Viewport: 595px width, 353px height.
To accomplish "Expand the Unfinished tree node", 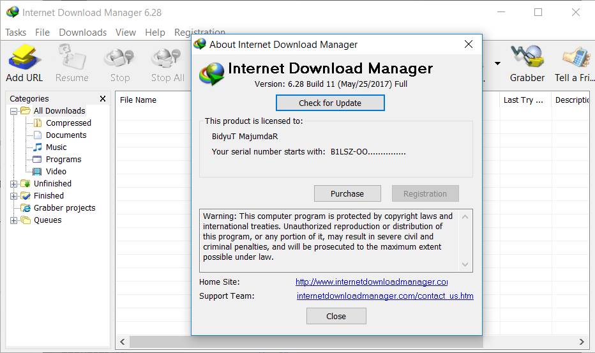I will [13, 184].
